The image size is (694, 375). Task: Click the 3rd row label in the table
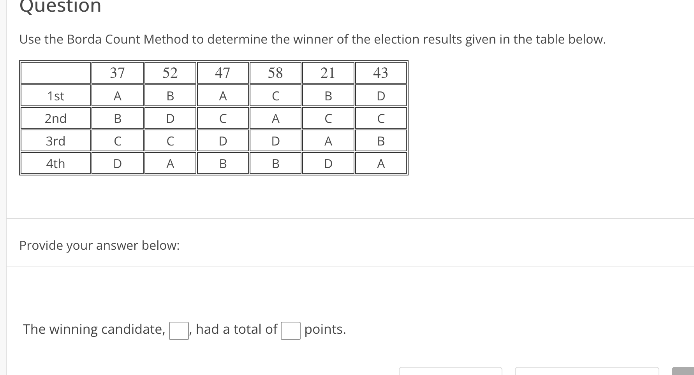[x=55, y=141]
